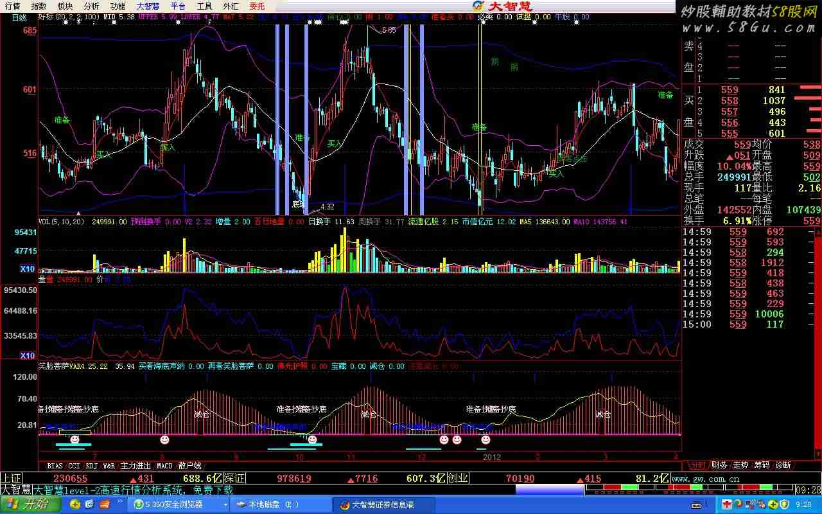The image size is (822, 514).
Task: Click the taskbar clock showing 9:28
Action: point(805,505)
